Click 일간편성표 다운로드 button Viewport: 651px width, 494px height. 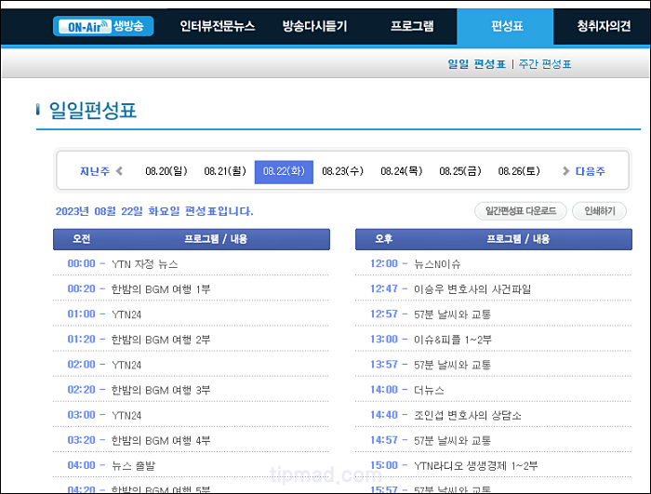point(520,211)
